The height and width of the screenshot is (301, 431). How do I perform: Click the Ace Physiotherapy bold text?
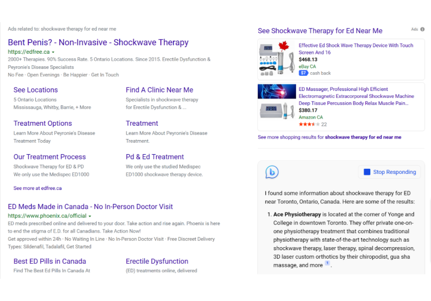tap(297, 215)
